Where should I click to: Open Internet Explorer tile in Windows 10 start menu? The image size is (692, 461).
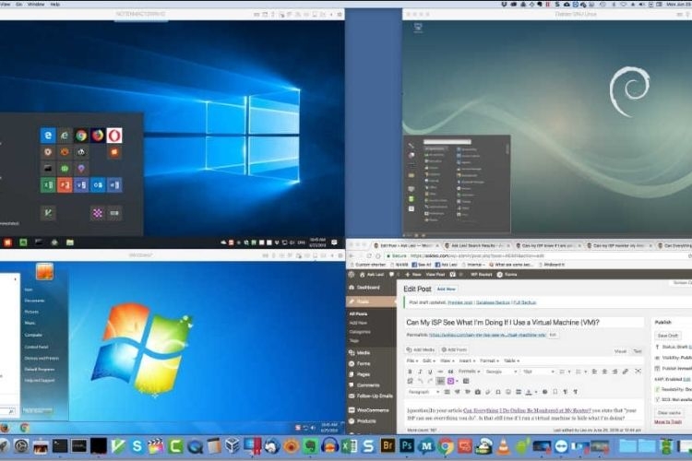click(65, 135)
